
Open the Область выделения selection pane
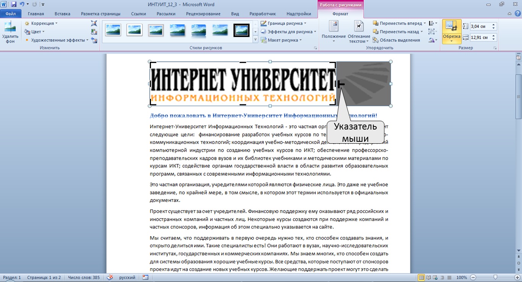click(x=397, y=40)
